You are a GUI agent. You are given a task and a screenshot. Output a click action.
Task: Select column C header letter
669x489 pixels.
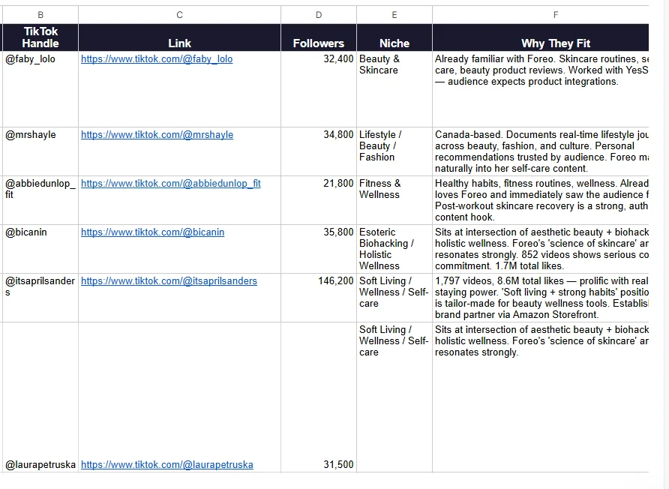(x=179, y=15)
